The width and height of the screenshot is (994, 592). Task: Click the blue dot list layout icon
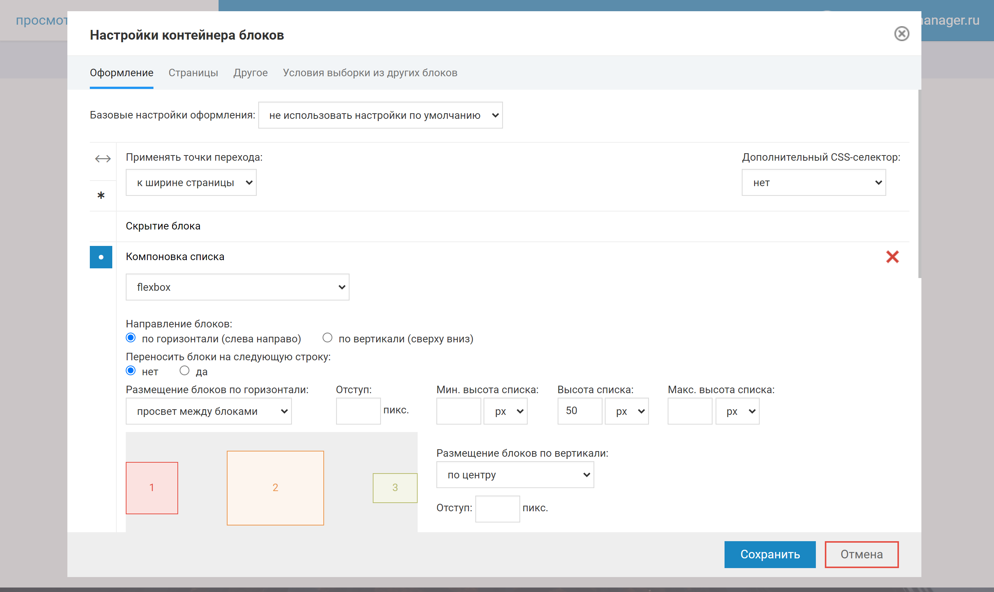tap(101, 257)
